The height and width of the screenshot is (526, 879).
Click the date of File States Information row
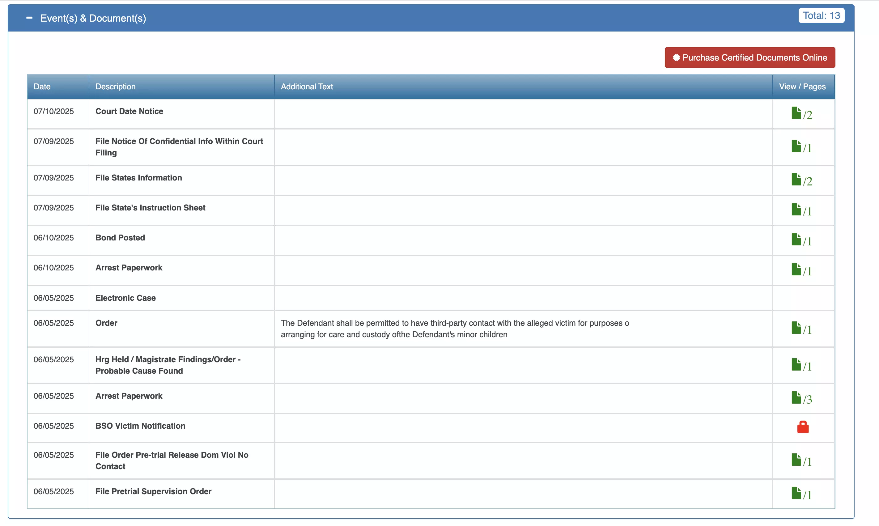click(x=53, y=178)
